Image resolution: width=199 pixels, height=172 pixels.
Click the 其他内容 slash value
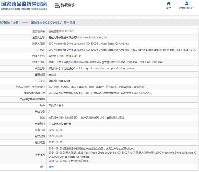click(49, 112)
